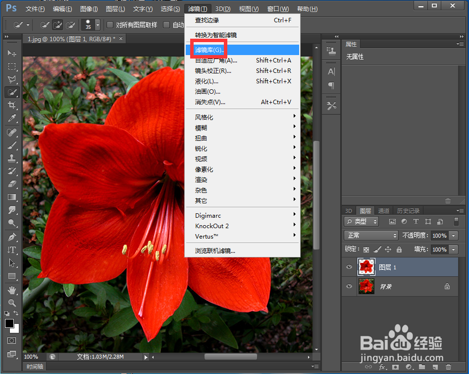Image resolution: width=469 pixels, height=374 pixels.
Task: Add layer mask icon
Action: 395,367
